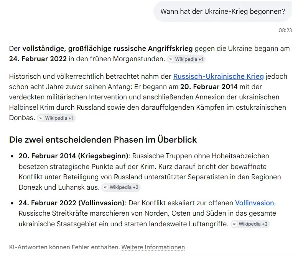Screen dimensions: 298x255
Task: Follow the 'Vollinvasion' hyperlink
Action: [255, 203]
